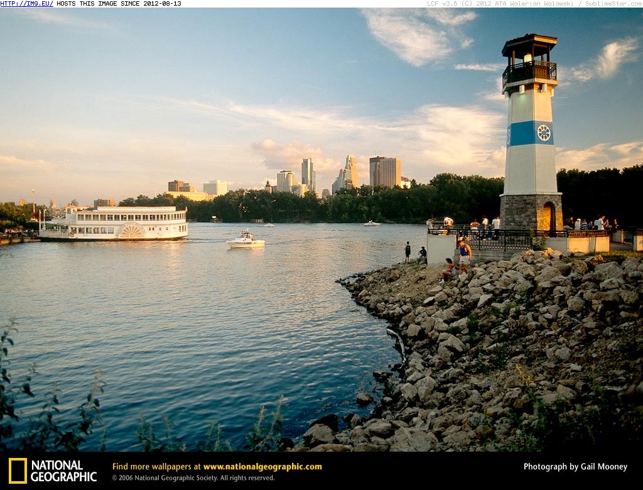Click the National Geographic yellow frame logo
Screen dimensions: 643x490
(18, 471)
